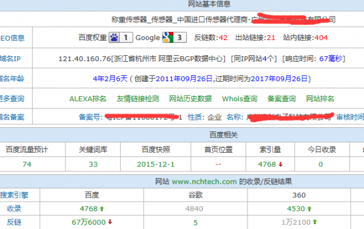Click the 收录 row label
The image size is (364, 229).
click(x=14, y=208)
